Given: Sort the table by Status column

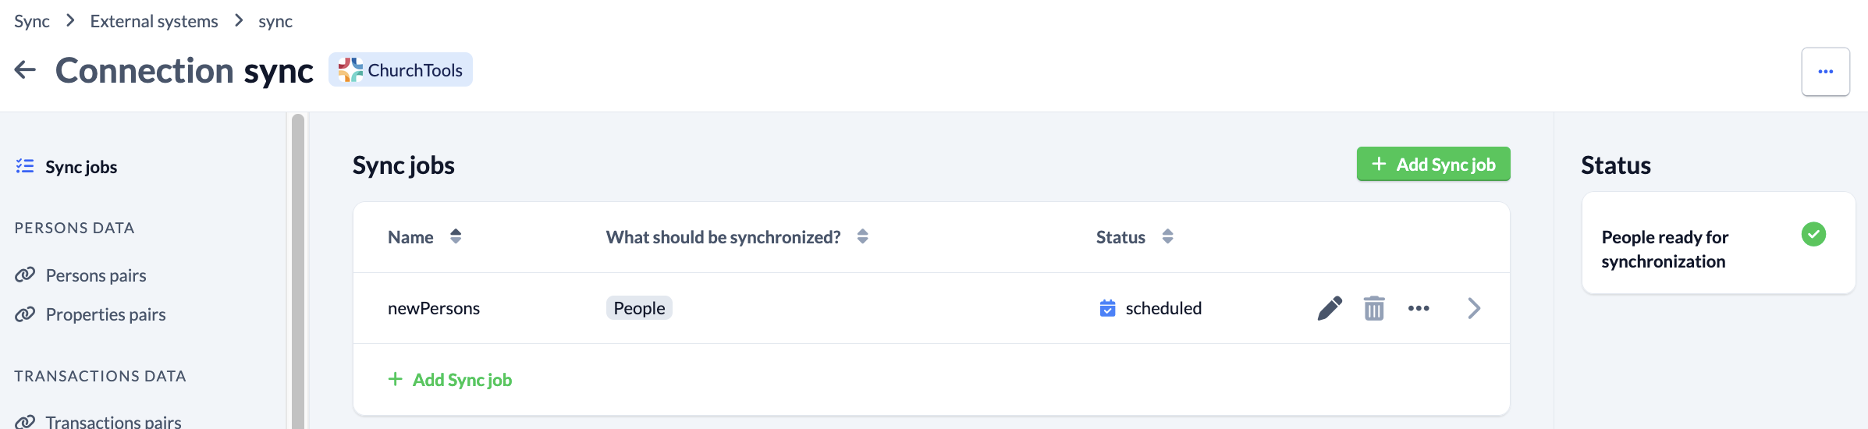Looking at the screenshot, I should [x=1167, y=236].
